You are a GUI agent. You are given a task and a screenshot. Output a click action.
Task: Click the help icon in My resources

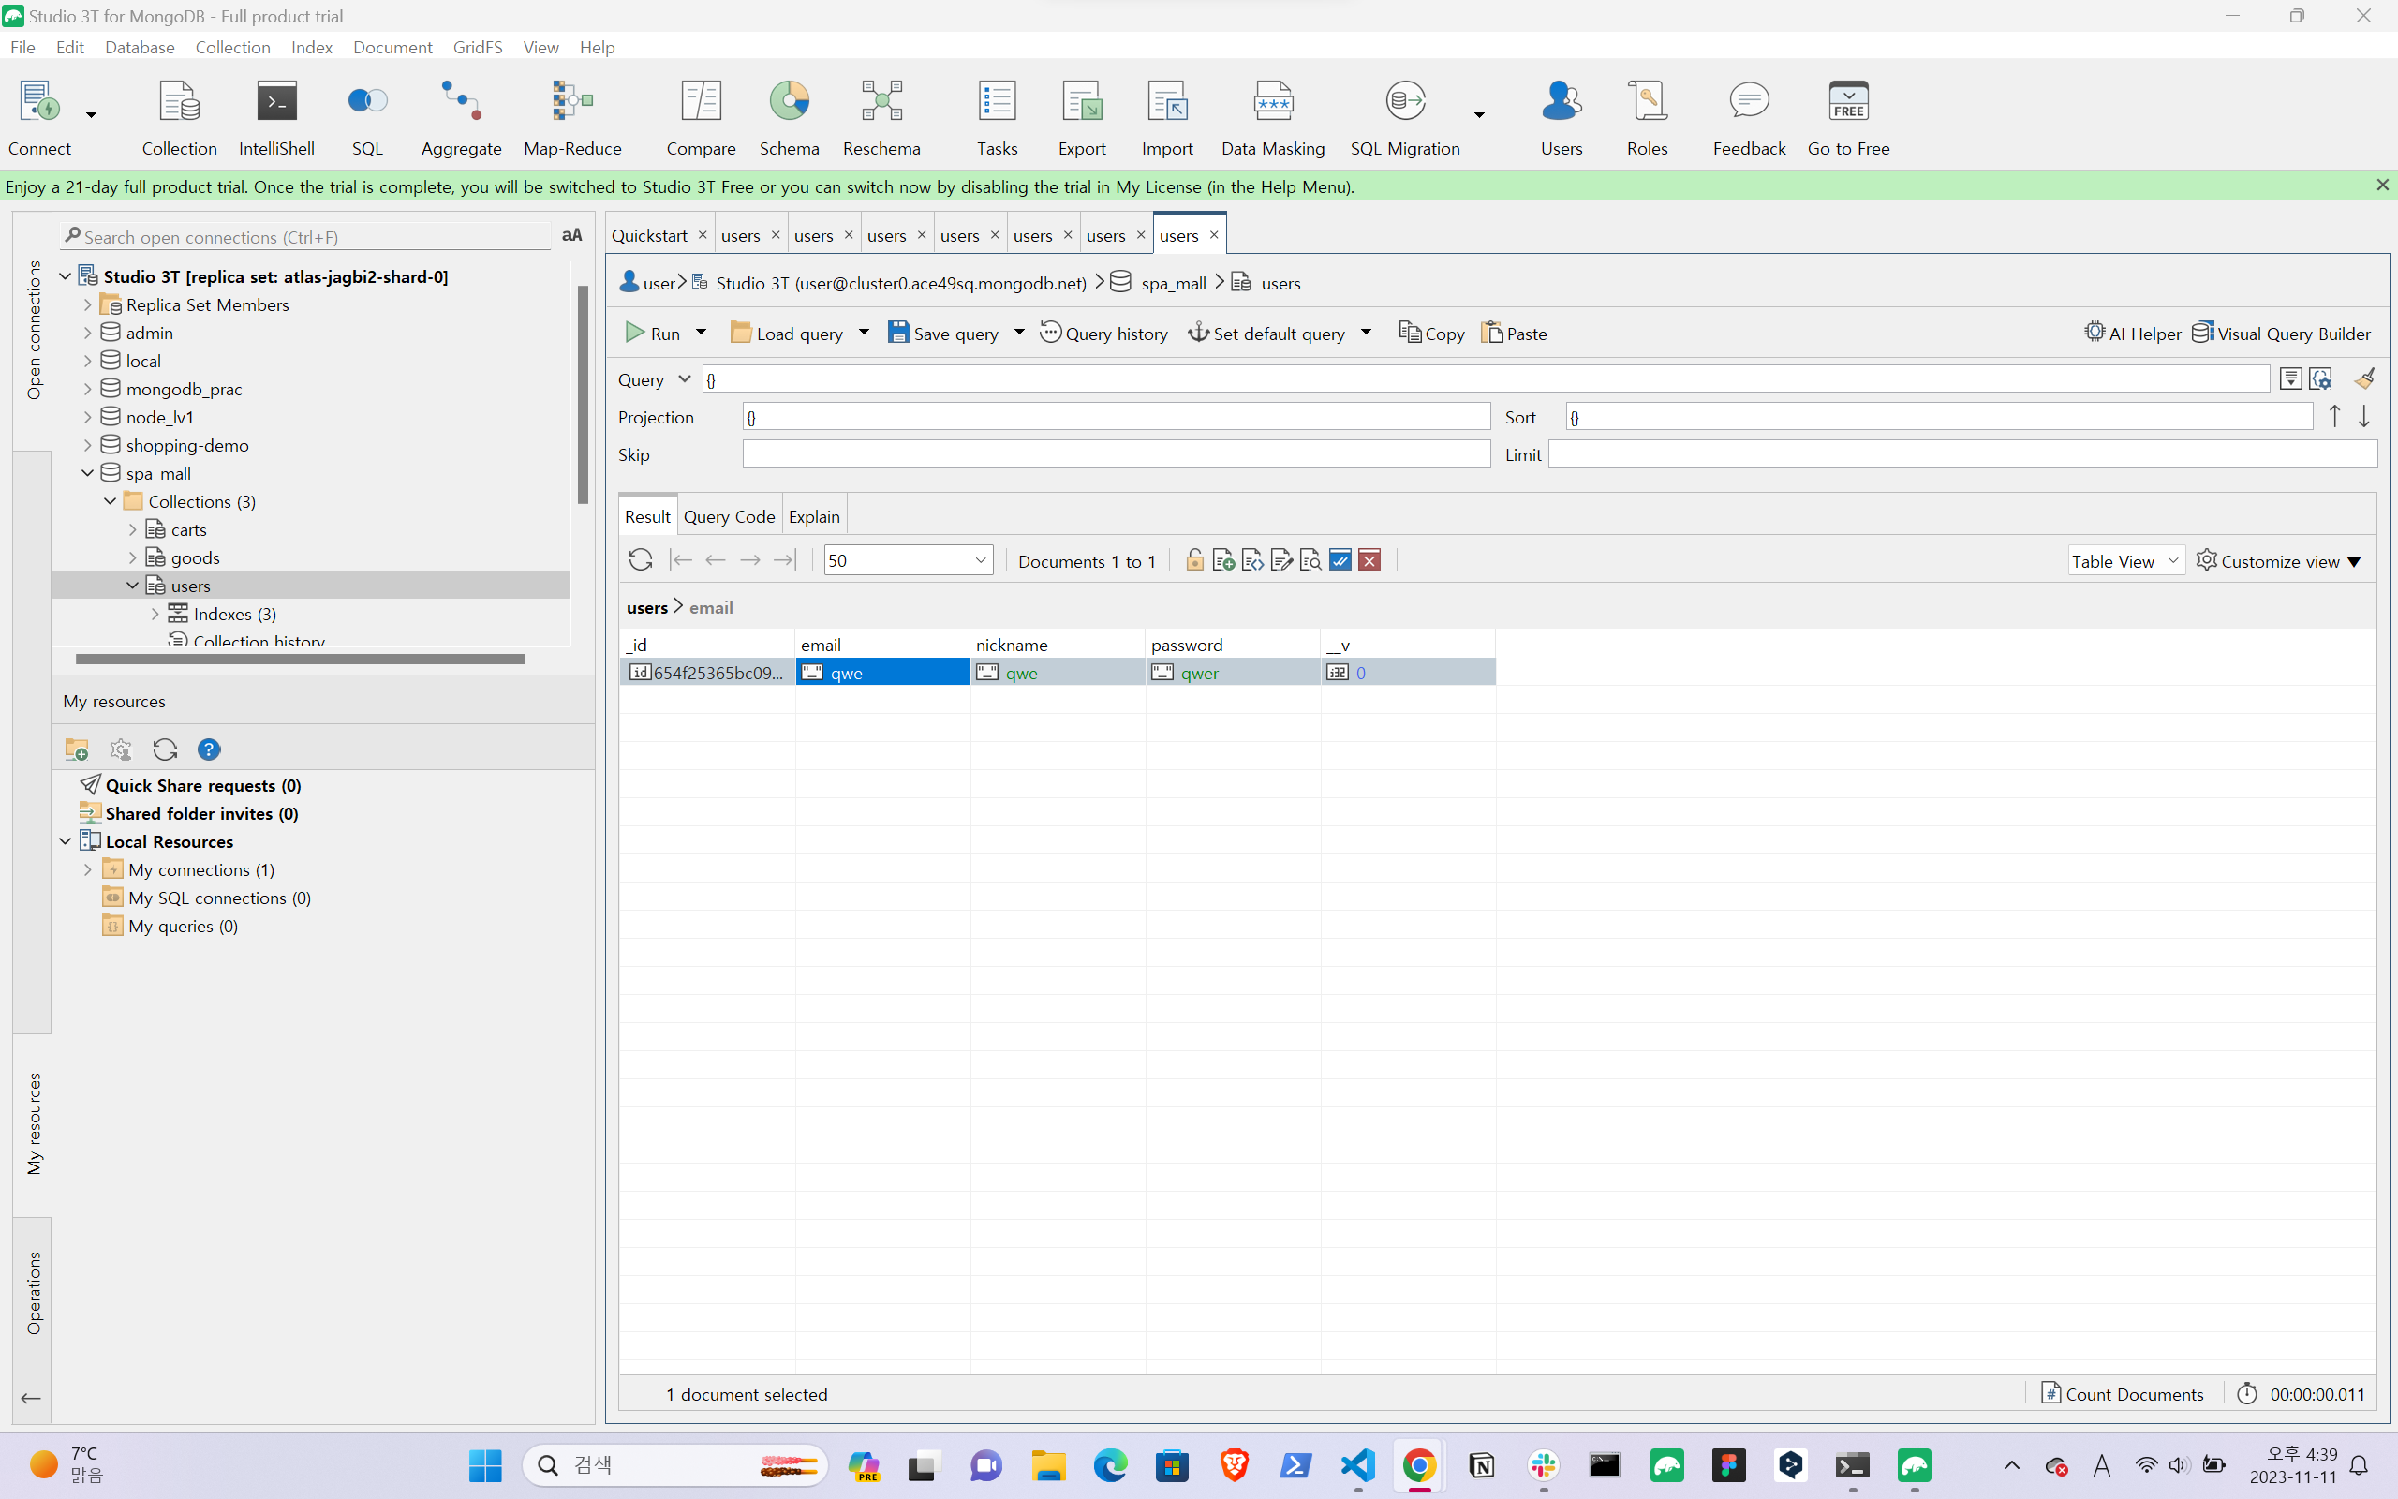point(208,749)
